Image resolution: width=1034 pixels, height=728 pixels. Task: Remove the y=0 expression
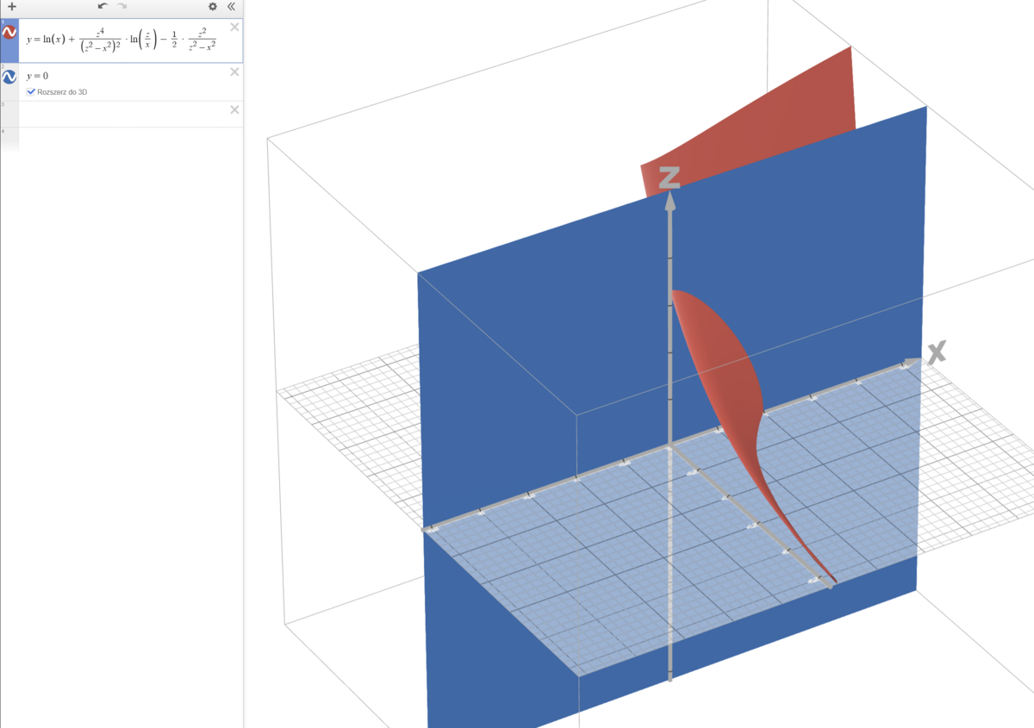[x=234, y=72]
